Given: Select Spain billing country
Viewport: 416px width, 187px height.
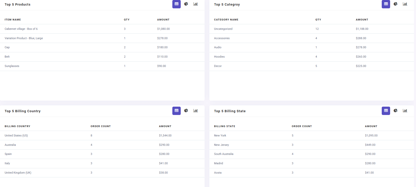Looking at the screenshot, I should (x=8, y=154).
